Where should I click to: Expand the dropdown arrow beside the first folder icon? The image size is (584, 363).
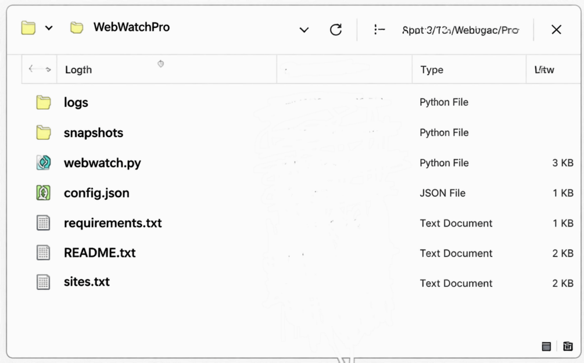coord(49,28)
